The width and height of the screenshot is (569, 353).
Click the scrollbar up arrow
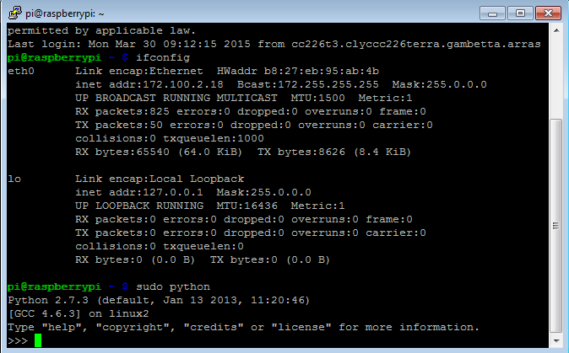pyautogui.click(x=556, y=30)
